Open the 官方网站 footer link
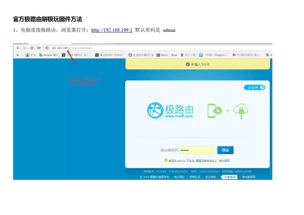Image resolution: width=304 pixels, height=215 pixels. 179,177
